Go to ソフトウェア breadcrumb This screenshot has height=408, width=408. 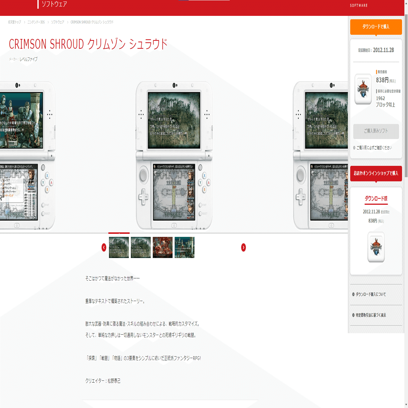coord(57,22)
